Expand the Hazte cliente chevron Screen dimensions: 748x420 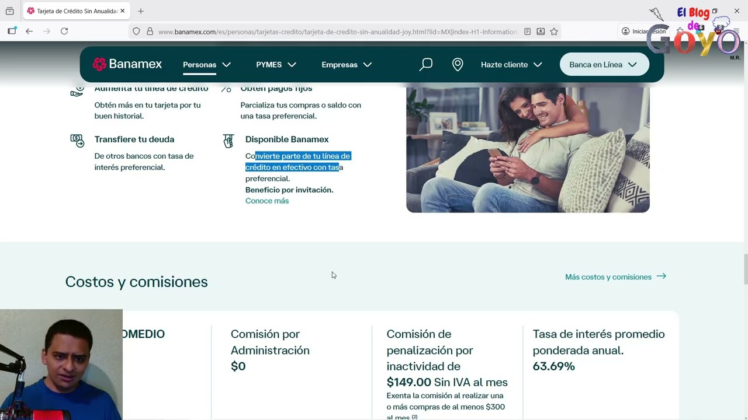538,65
